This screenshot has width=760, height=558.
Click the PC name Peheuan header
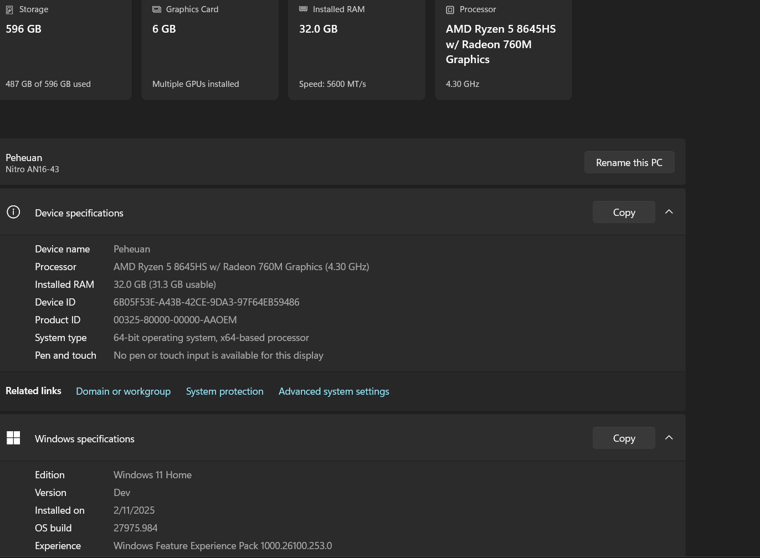[24, 158]
